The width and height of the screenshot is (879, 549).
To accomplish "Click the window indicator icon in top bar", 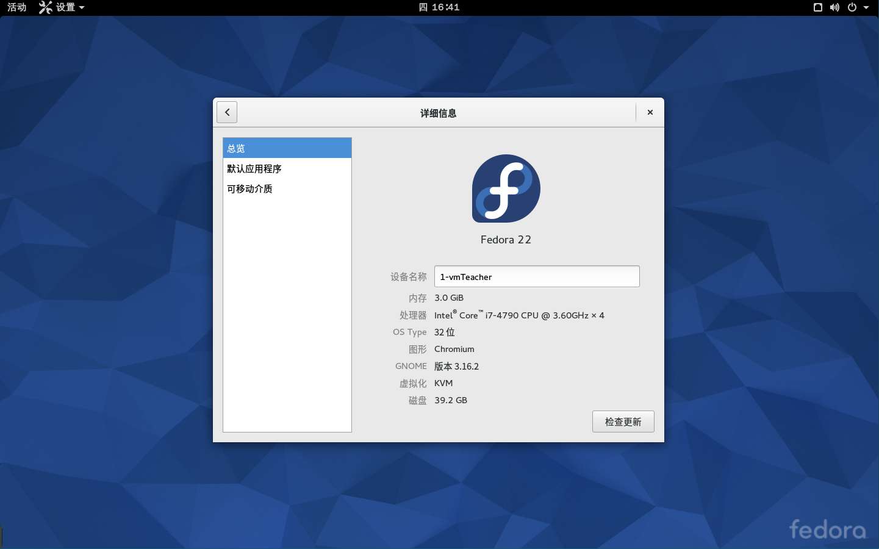I will pyautogui.click(x=818, y=7).
